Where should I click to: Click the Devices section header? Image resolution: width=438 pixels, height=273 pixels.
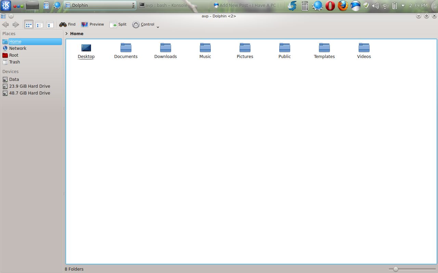(11, 71)
